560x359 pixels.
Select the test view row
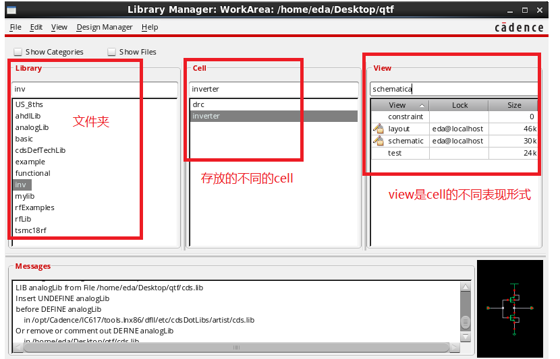pos(454,153)
